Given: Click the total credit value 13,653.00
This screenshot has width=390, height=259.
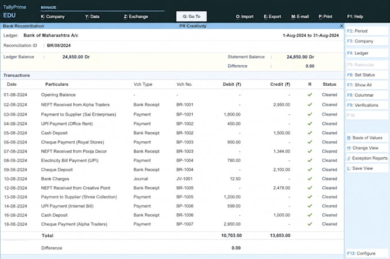Looking at the screenshot, I should tap(280, 236).
